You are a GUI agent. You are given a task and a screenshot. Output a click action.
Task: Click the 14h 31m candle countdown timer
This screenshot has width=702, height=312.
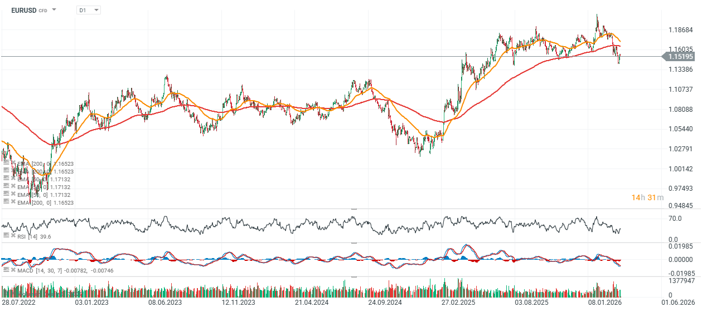coord(647,197)
